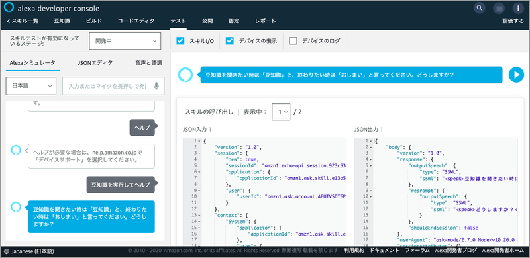530x258 pixels.
Task: Click the Alexa logo ring icon
Action: 9,8
